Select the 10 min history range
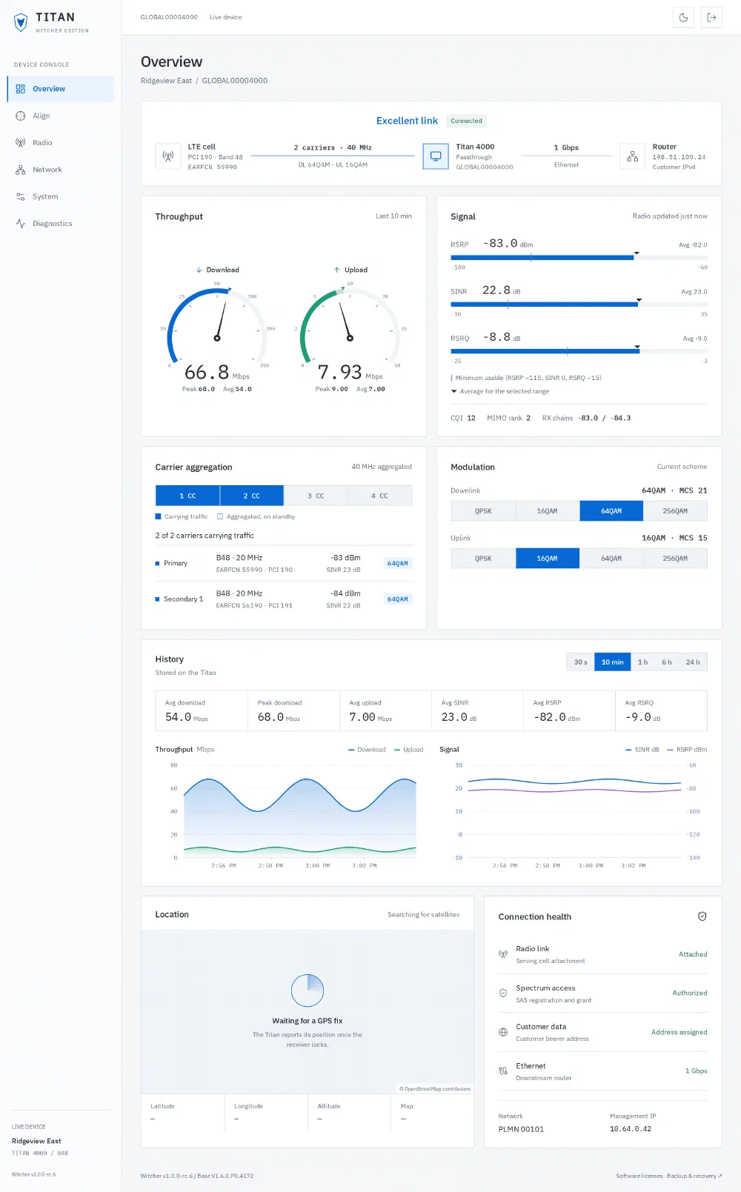Viewport: 741px width, 1192px height. point(613,662)
